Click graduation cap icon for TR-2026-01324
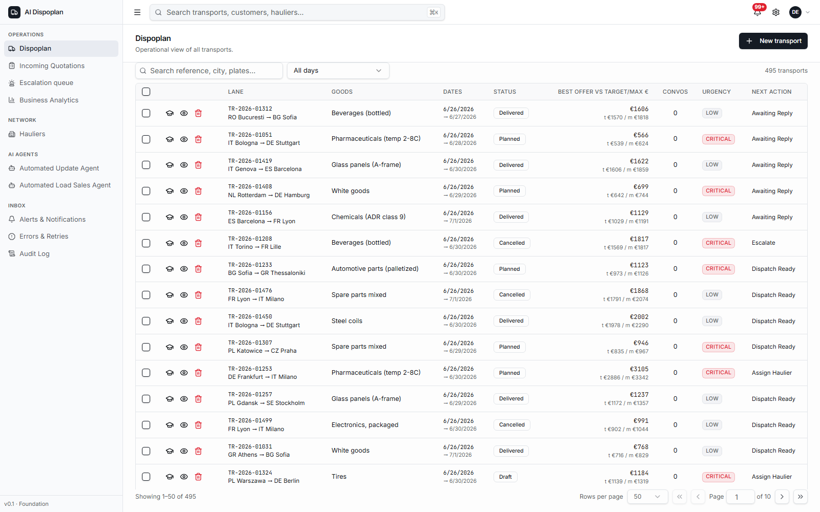820x512 pixels. coord(170,477)
